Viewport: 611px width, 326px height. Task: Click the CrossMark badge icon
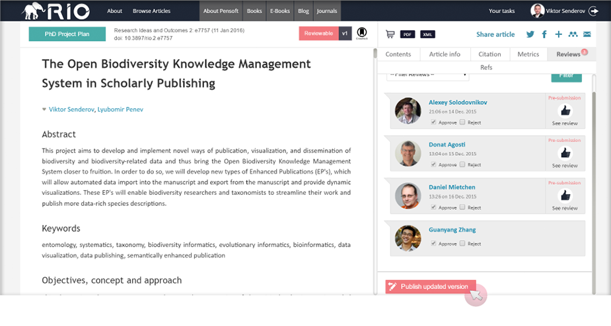(361, 33)
